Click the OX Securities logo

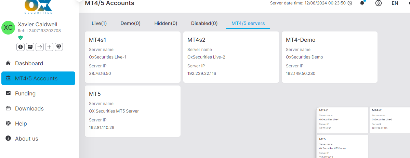(38, 7)
